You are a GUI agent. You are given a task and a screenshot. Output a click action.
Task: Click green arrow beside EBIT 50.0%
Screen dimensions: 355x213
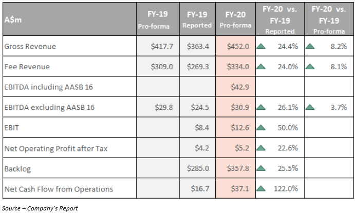tap(261, 128)
